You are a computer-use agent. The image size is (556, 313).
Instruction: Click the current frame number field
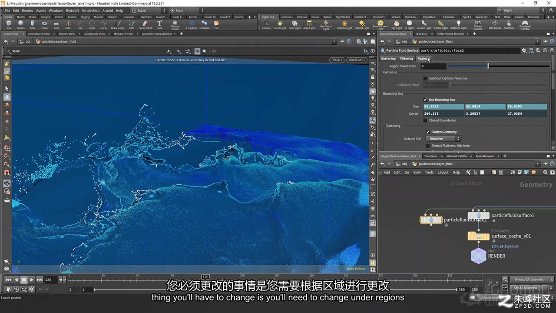point(50,280)
